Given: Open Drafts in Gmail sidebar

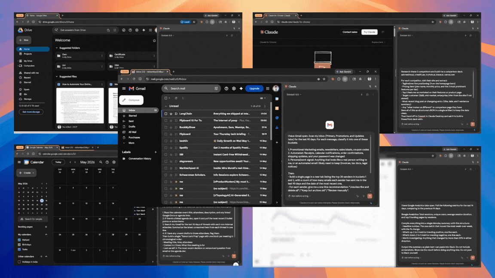Looking at the screenshot, I should 132,127.
